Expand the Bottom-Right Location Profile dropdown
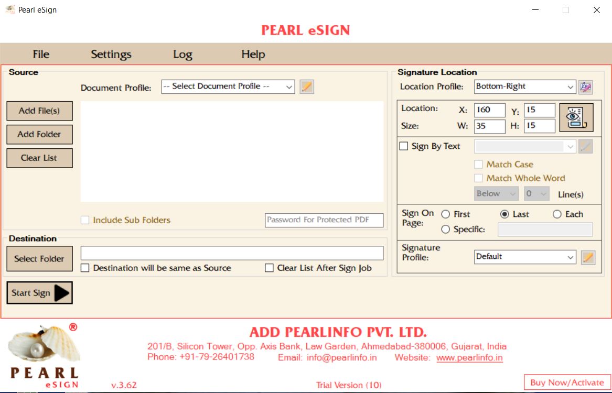Viewport: 612px width, 393px height. click(x=571, y=86)
